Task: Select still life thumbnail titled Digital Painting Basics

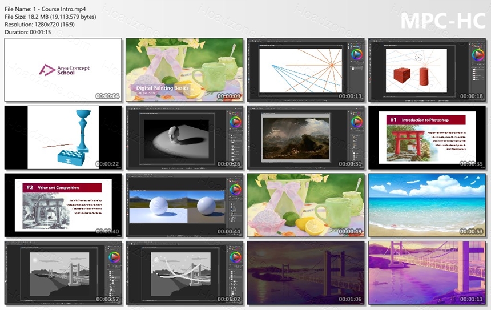Action: point(184,70)
